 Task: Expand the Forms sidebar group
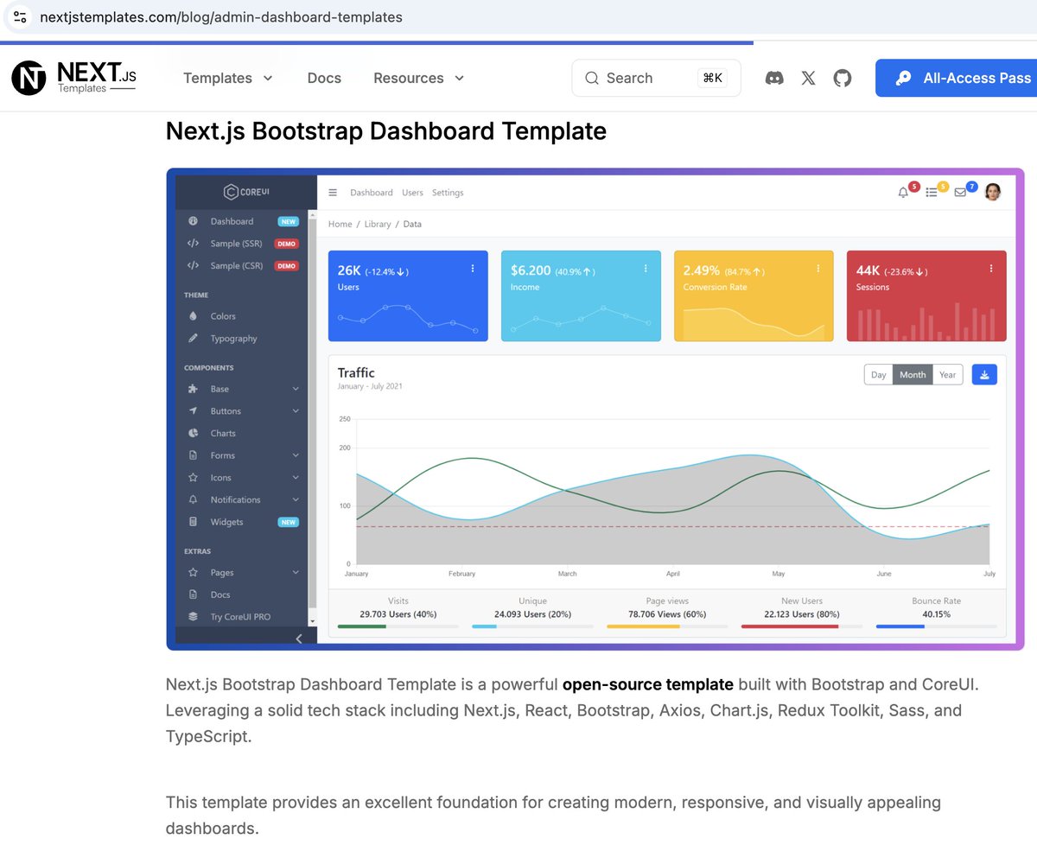click(x=242, y=455)
